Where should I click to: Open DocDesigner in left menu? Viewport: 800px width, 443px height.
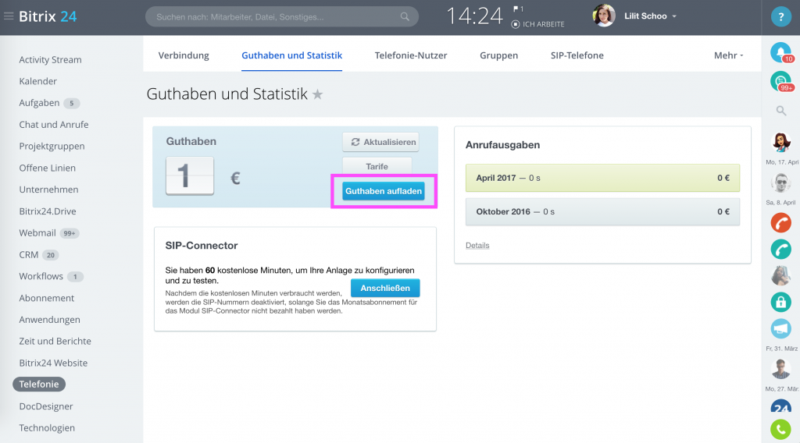coord(46,406)
